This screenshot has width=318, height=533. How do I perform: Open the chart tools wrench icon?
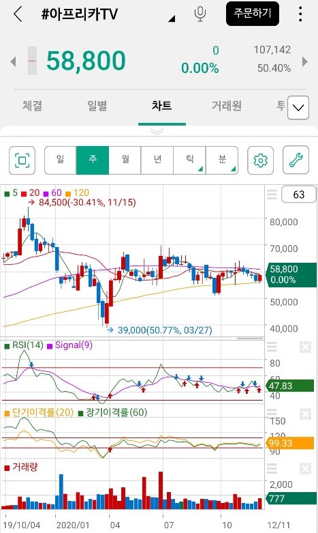(x=296, y=160)
